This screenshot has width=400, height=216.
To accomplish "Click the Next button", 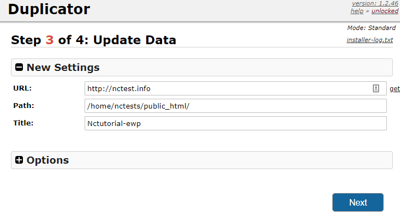I will click(358, 202).
